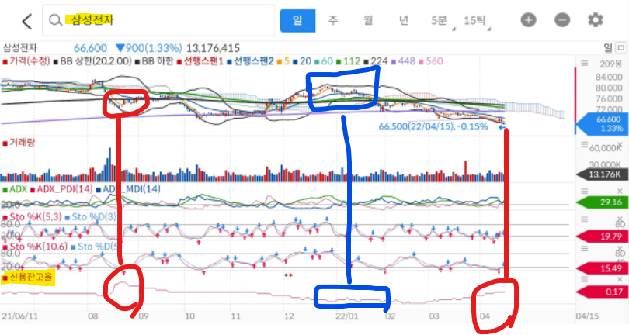Click the magnifier search icon

(x=55, y=20)
